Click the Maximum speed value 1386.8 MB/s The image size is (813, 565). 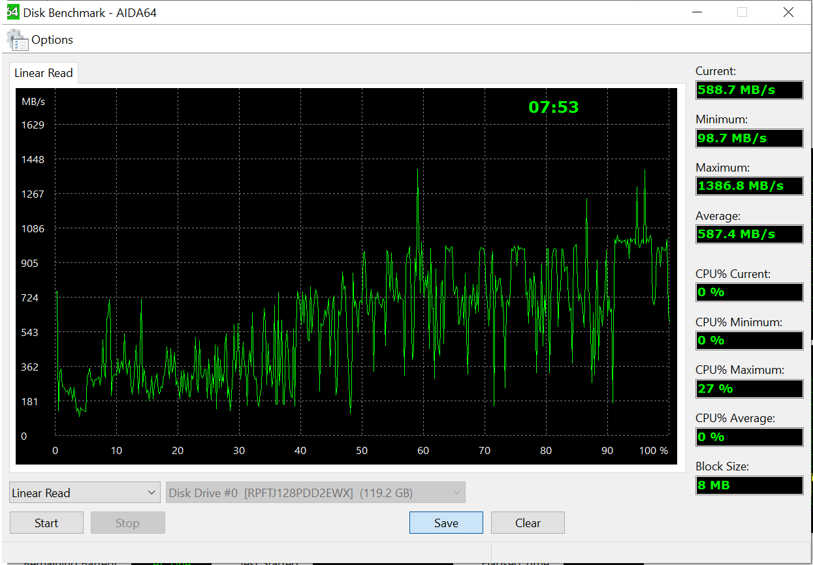750,186
